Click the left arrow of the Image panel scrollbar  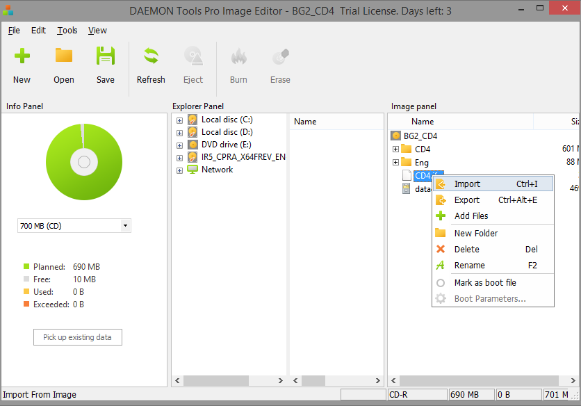coord(393,380)
